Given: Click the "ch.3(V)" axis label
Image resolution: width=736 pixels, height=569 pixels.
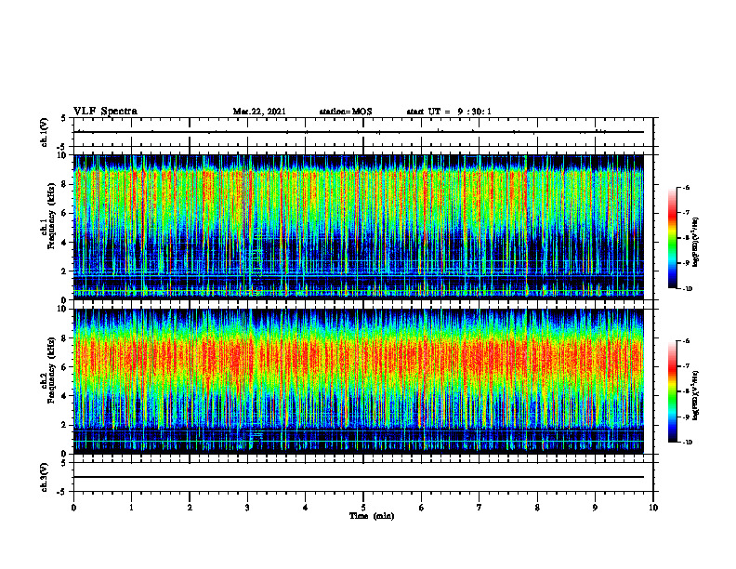Looking at the screenshot, I should pos(44,477).
